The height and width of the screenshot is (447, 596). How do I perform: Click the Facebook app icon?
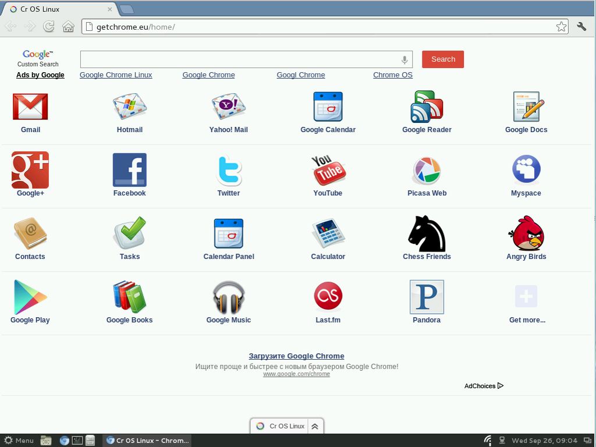point(129,170)
